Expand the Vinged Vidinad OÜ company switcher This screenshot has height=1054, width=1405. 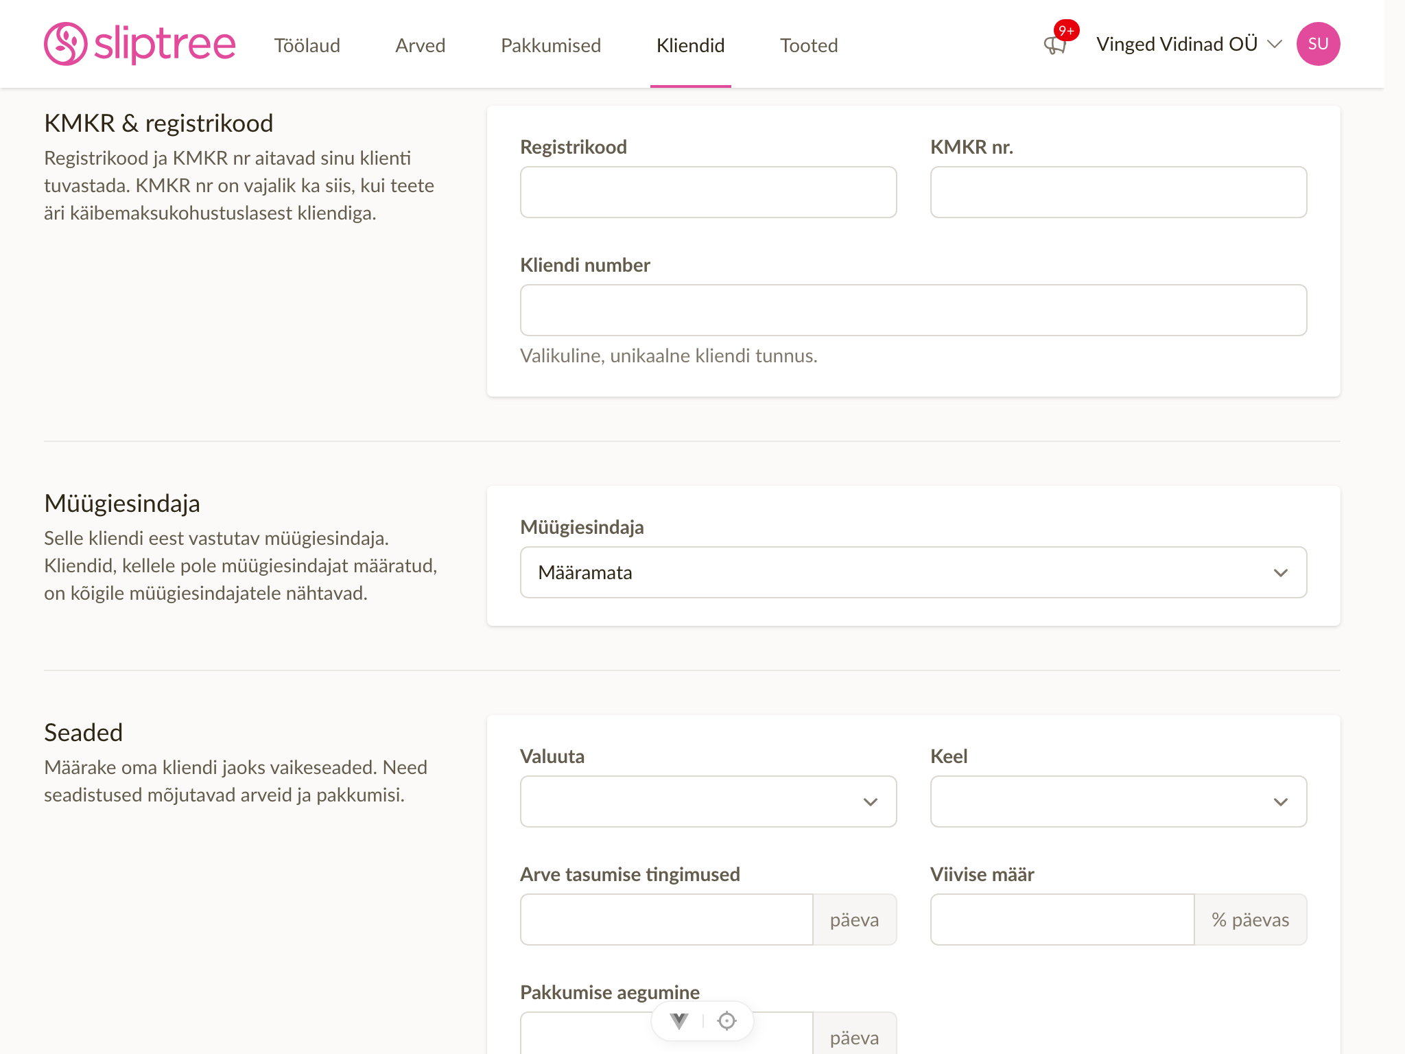click(x=1189, y=44)
